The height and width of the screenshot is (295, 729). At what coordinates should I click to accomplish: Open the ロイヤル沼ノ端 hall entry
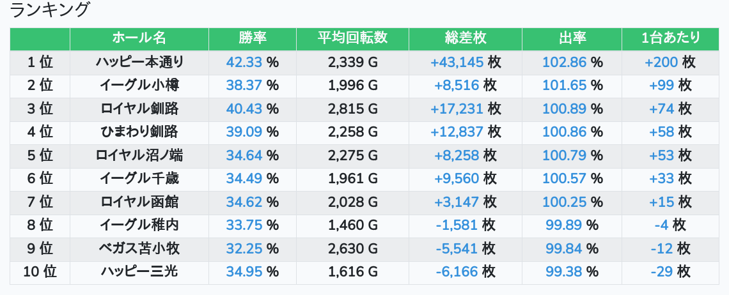point(139,156)
